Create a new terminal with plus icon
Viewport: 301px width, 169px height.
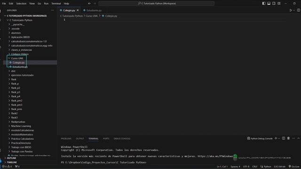click(x=276, y=138)
